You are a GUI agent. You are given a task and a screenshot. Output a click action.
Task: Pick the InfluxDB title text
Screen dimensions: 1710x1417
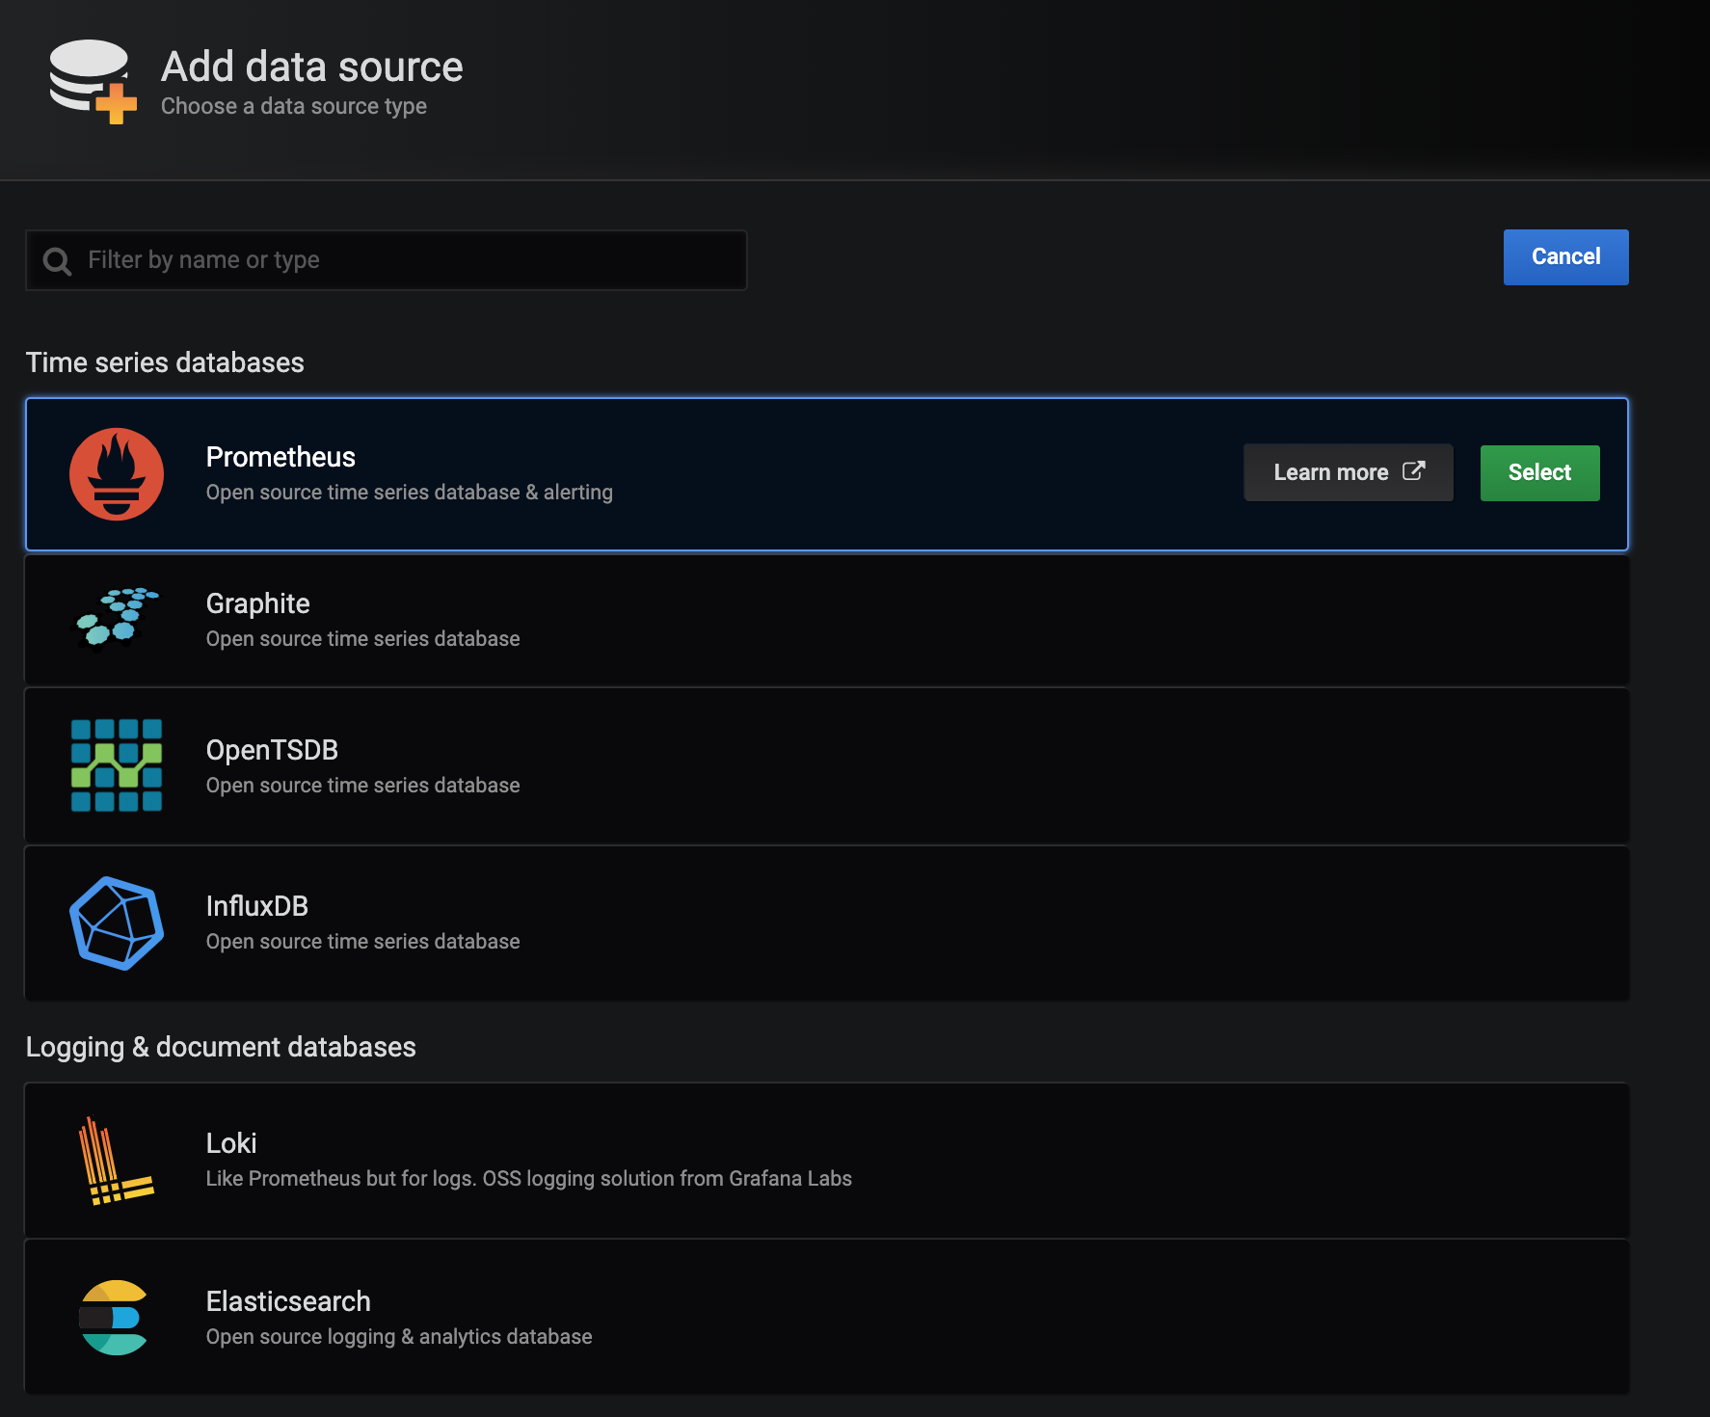pyautogui.click(x=256, y=906)
